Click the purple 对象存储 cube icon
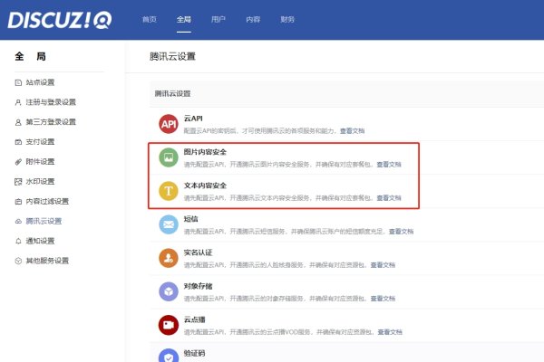544x362 pixels. (x=169, y=291)
